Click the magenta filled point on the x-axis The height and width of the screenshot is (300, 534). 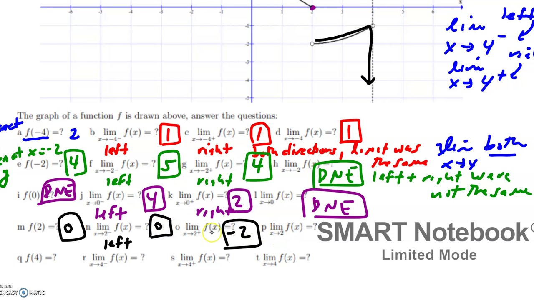coord(313,8)
